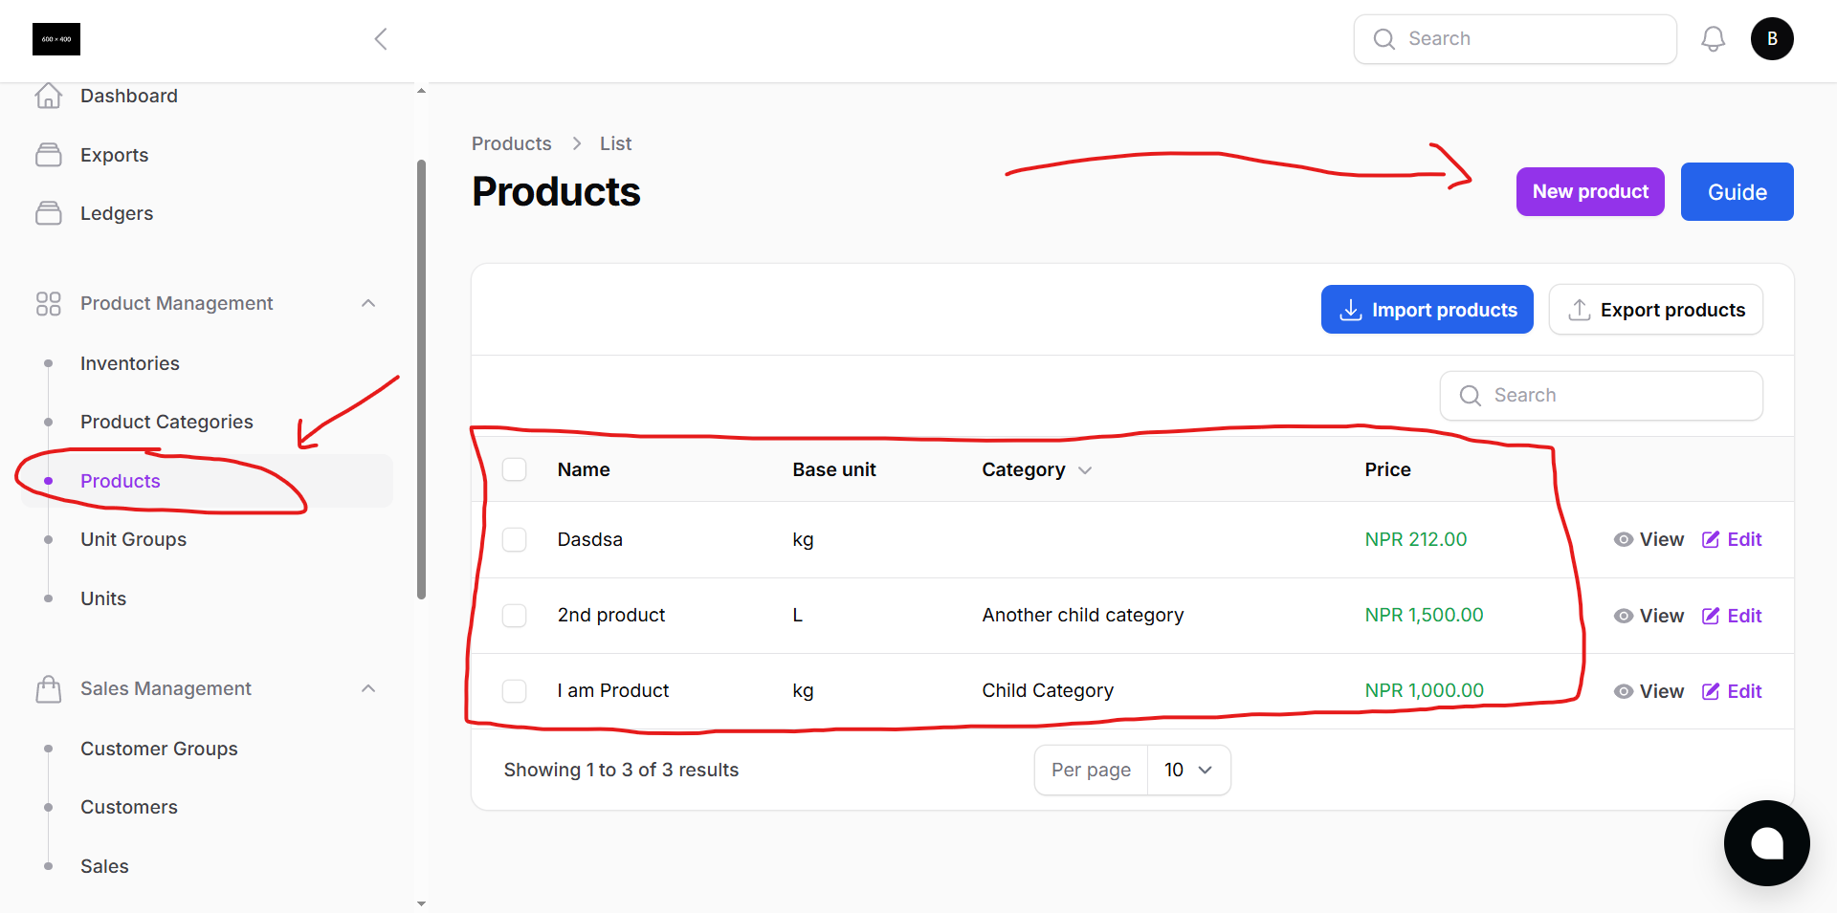Viewport: 1837px width, 913px height.
Task: Open the Per page dropdown showing 10
Action: [1188, 770]
